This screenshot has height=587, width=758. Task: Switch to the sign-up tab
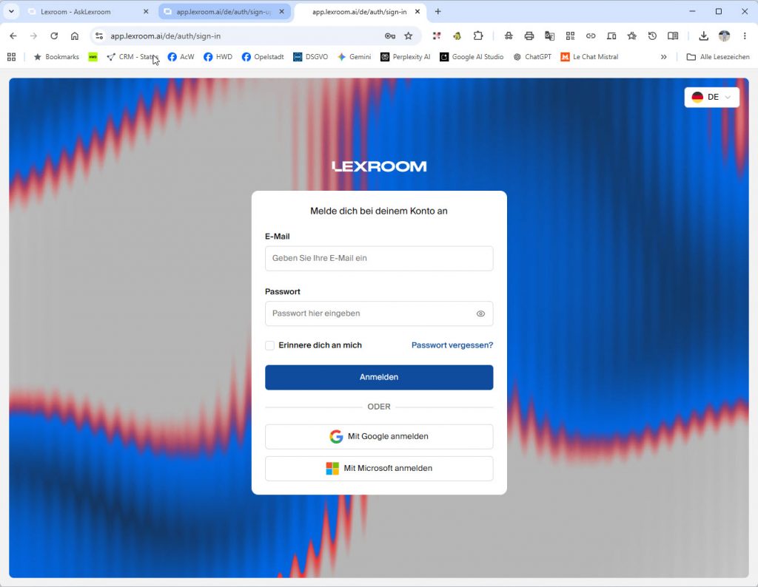pyautogui.click(x=224, y=12)
